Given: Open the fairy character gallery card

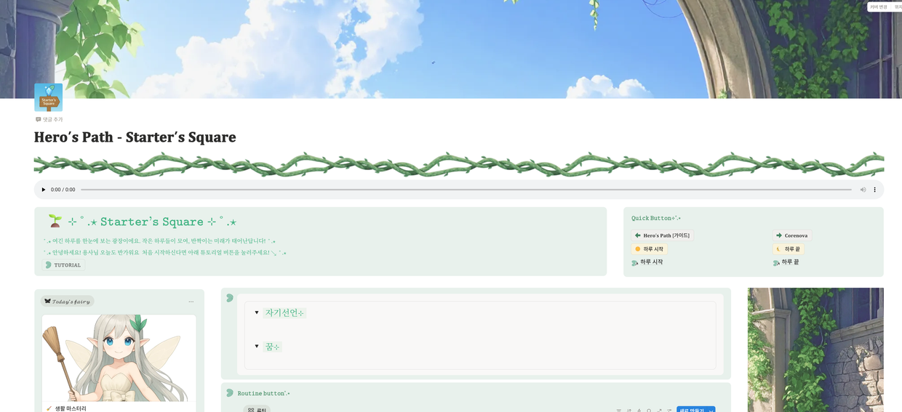Looking at the screenshot, I should (119, 360).
